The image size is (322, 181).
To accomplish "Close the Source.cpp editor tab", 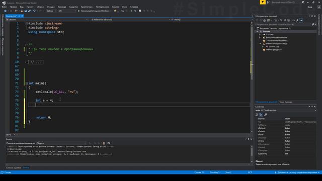I will click(22, 16).
